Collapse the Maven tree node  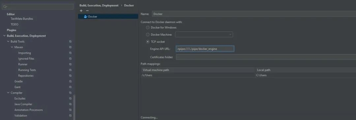click(x=12, y=47)
